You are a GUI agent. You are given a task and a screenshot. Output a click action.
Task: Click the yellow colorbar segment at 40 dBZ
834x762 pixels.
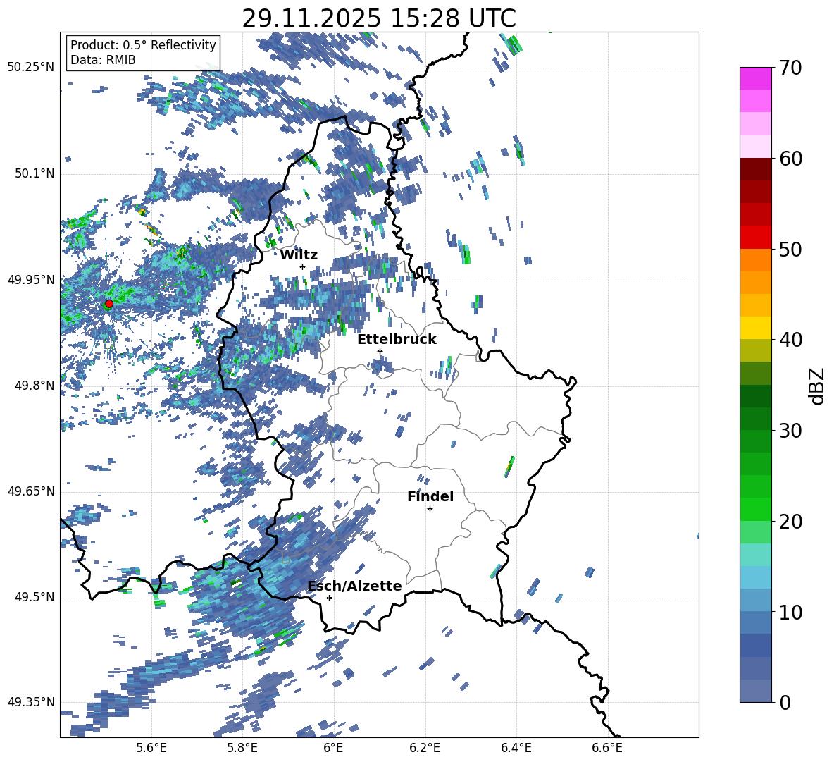(755, 328)
